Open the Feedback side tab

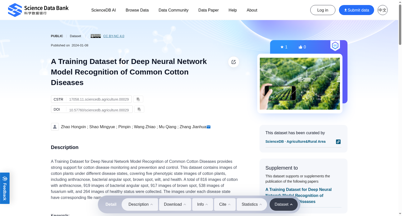[x=5, y=188]
